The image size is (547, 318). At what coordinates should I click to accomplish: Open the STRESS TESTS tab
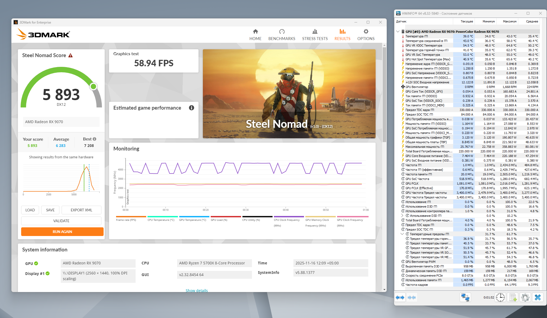click(315, 35)
